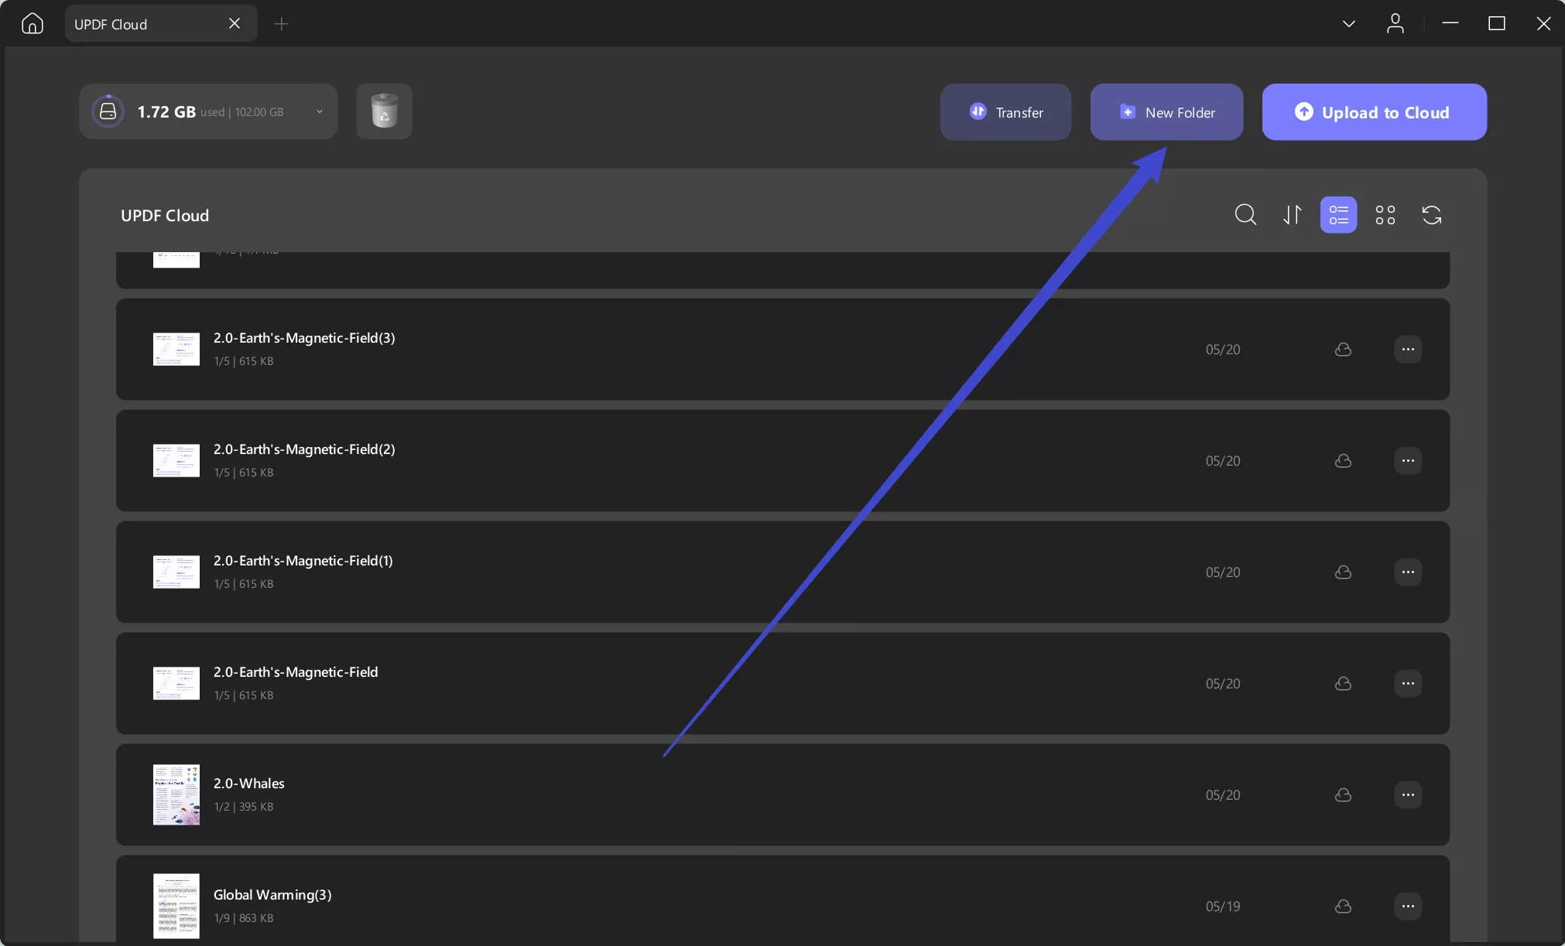Click Upload to Cloud button
Image resolution: width=1565 pixels, height=946 pixels.
tap(1374, 112)
